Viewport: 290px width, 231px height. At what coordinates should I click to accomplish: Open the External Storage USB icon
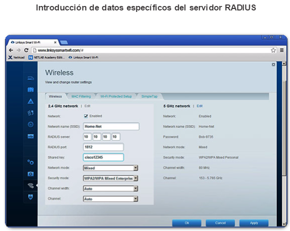point(30,136)
